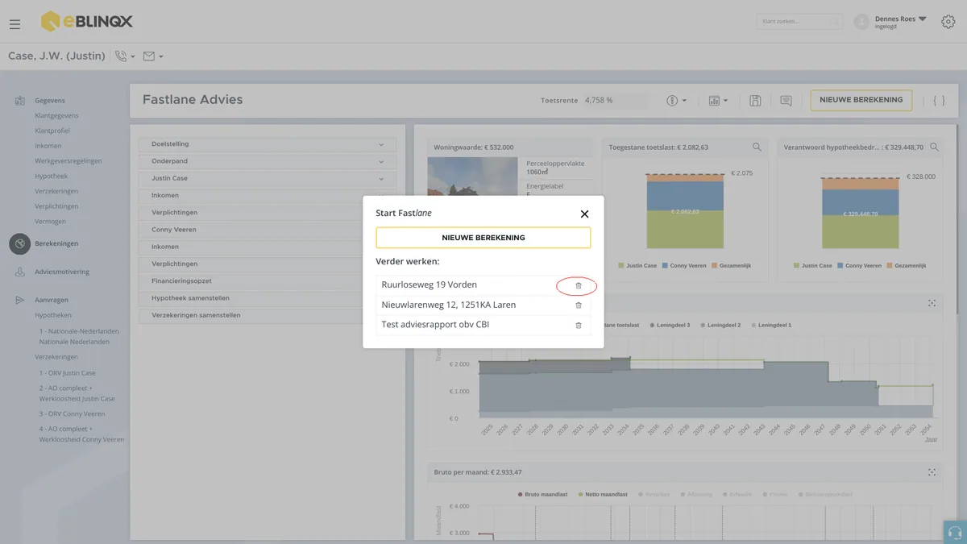Magnify the Toegestane toetslast chart
This screenshot has width=967, height=544.
757,147
